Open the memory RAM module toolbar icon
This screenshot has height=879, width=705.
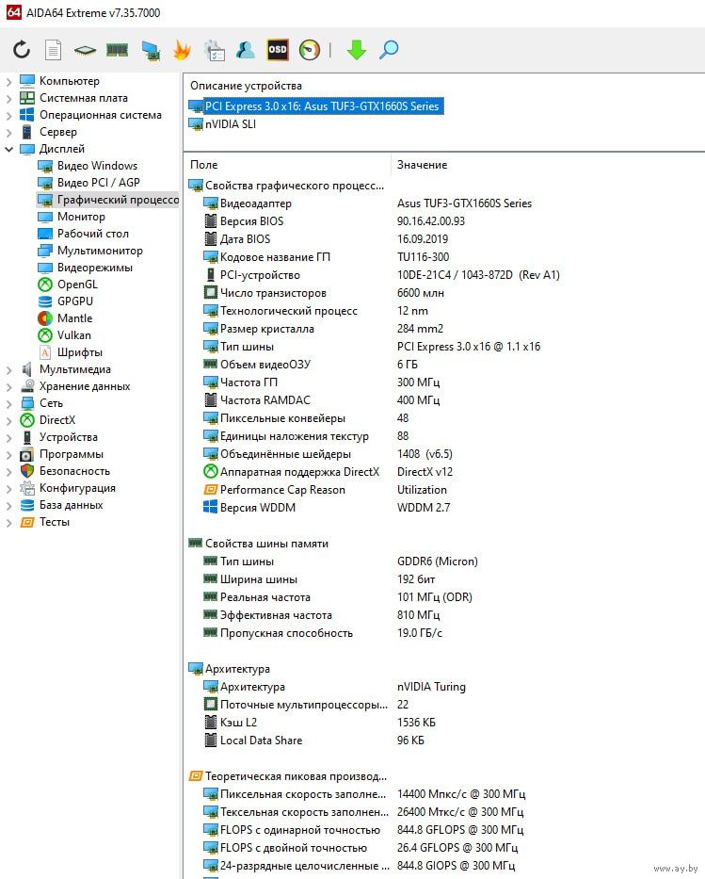117,50
